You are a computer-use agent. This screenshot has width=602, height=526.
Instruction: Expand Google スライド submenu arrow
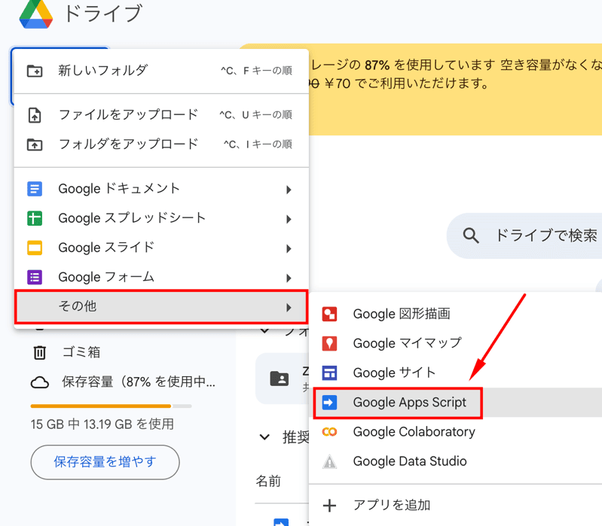[289, 248]
